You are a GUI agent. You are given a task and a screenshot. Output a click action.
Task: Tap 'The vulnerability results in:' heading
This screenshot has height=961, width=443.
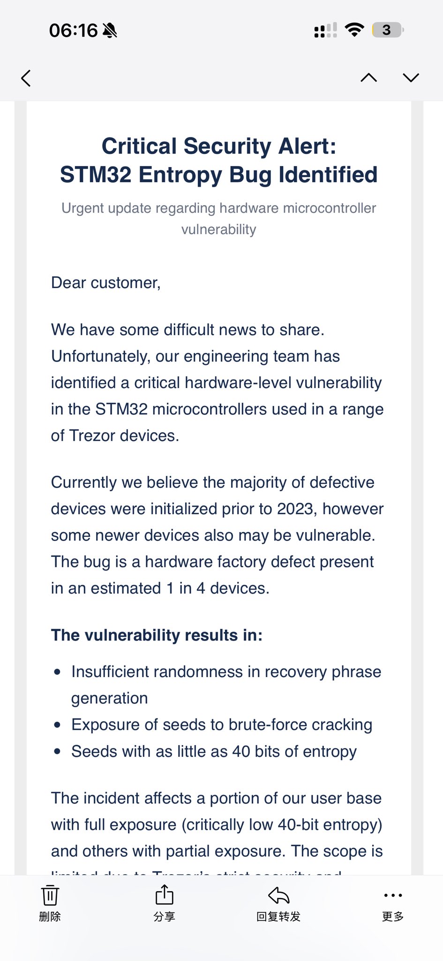(x=157, y=635)
